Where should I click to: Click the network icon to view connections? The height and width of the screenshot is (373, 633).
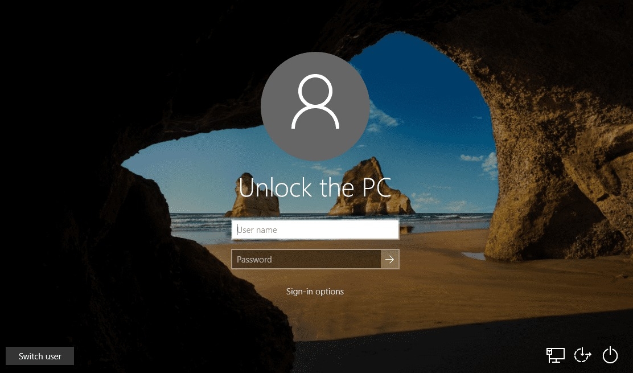(556, 355)
